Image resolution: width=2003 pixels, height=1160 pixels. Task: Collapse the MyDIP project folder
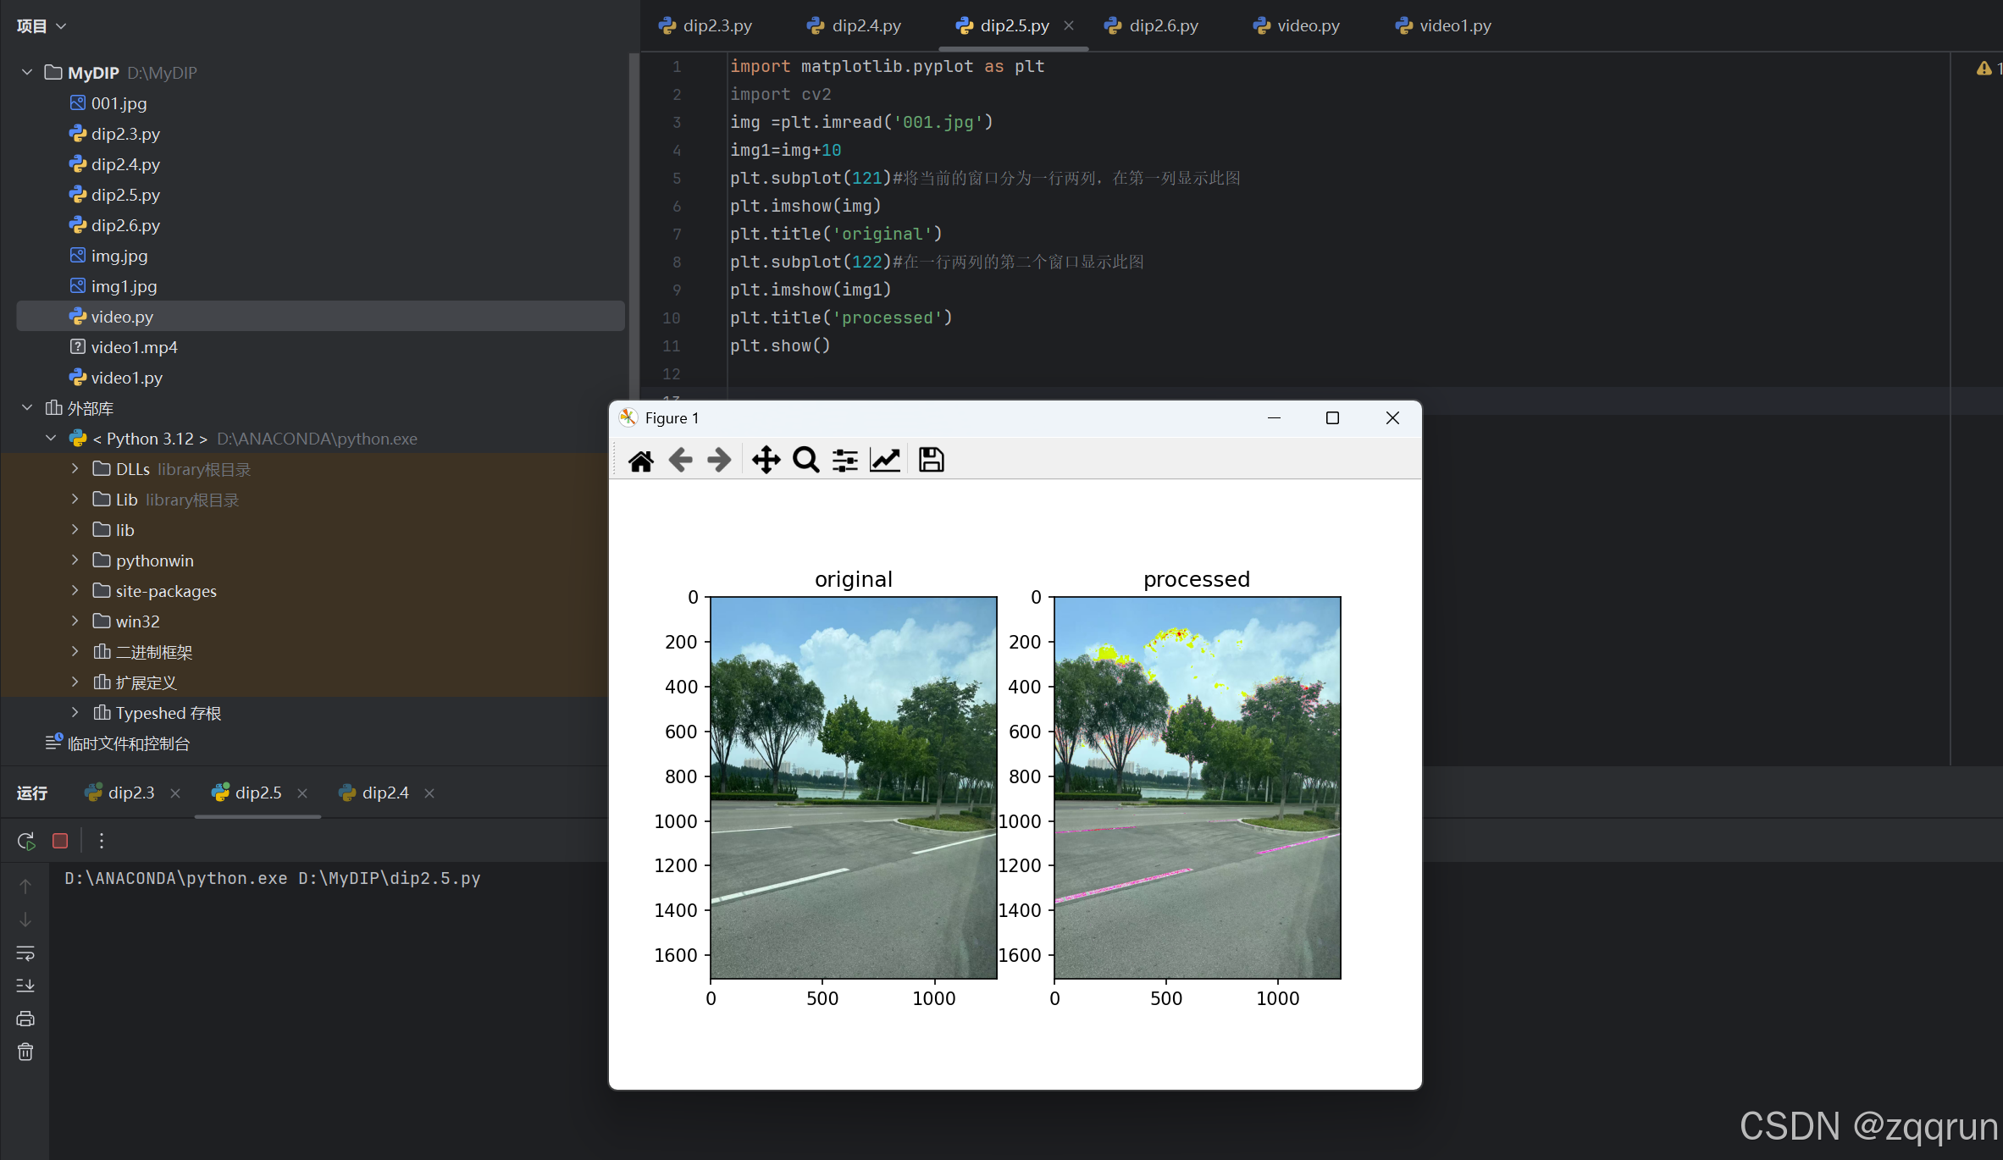click(27, 73)
